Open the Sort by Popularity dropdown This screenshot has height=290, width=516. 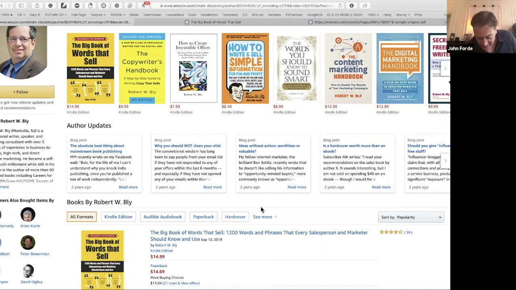(411, 217)
